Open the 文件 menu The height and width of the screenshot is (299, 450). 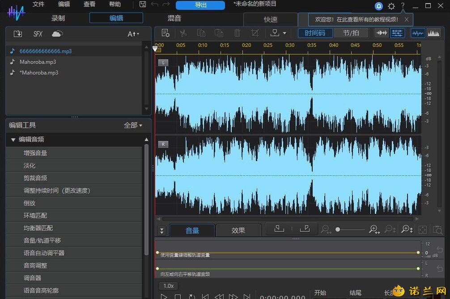(x=38, y=4)
